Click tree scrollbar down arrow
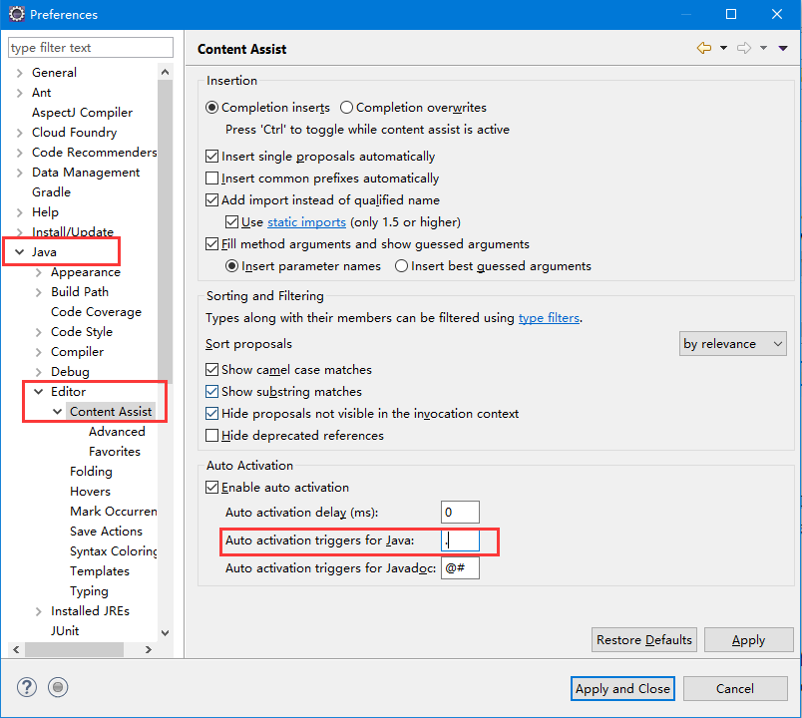Image resolution: width=802 pixels, height=718 pixels. [165, 633]
